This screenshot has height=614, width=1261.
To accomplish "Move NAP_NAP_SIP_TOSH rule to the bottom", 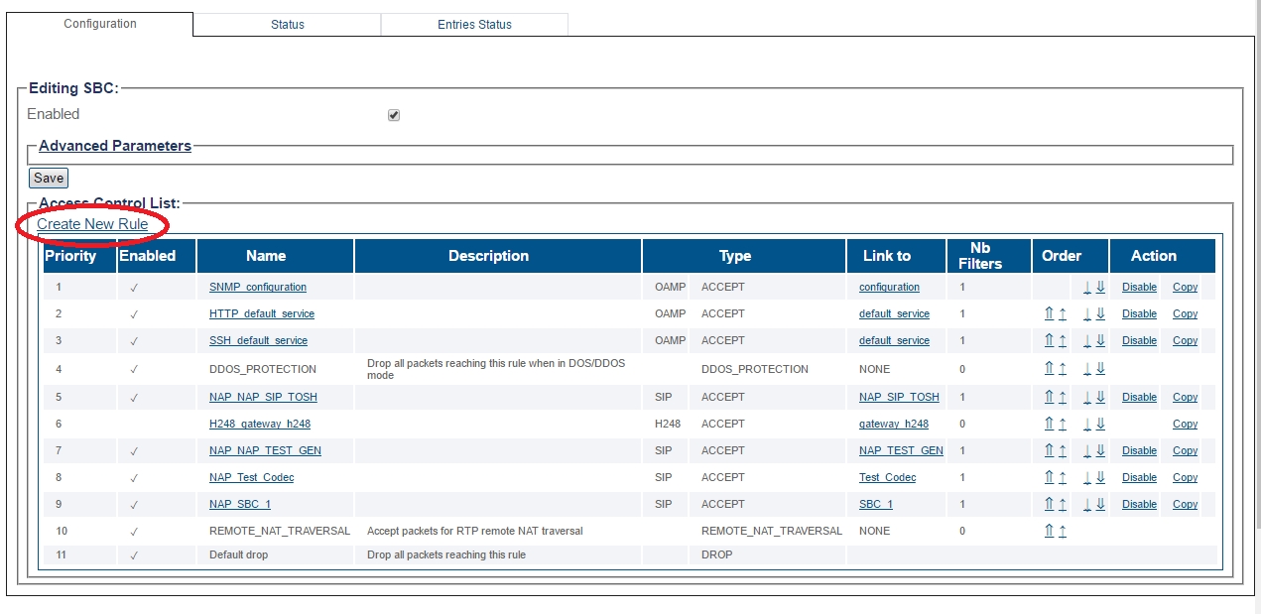I will click(x=1100, y=398).
